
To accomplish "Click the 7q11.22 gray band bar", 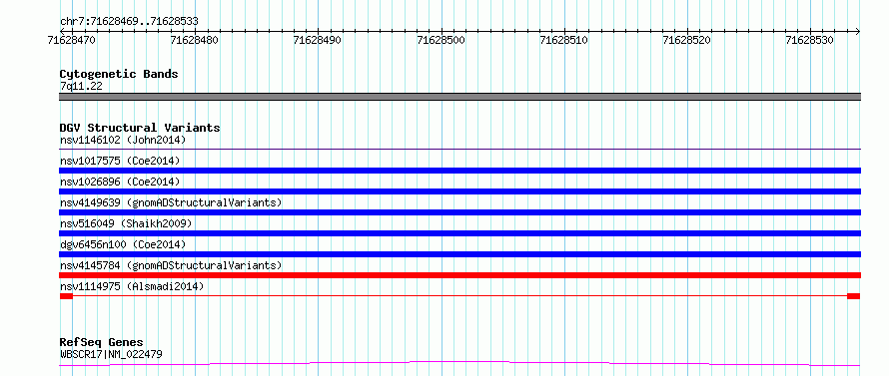I will coord(459,97).
